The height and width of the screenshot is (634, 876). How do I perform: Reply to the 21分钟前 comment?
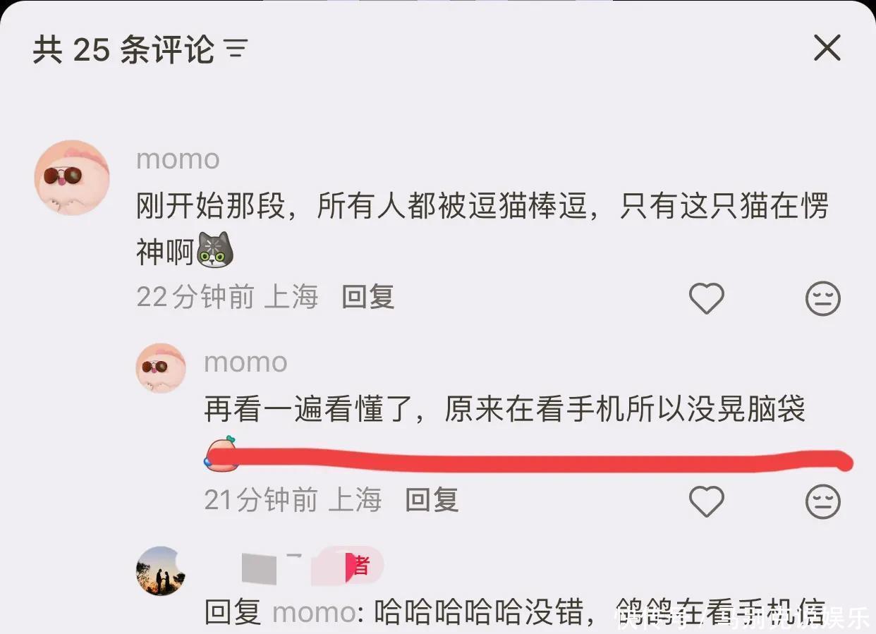(x=432, y=500)
